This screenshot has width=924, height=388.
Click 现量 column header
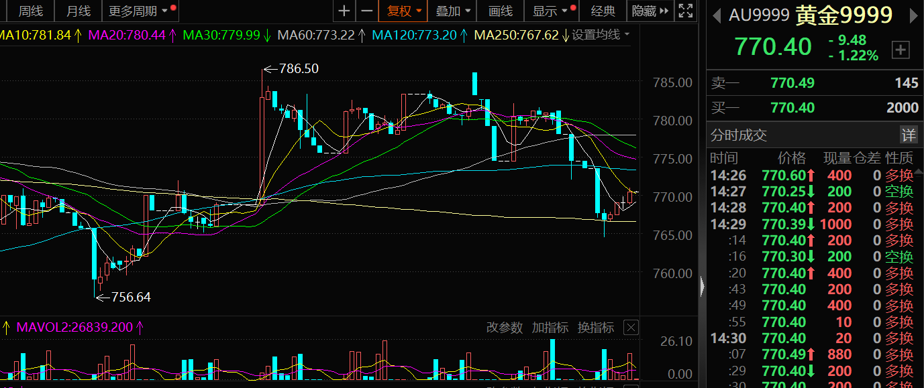pyautogui.click(x=837, y=158)
